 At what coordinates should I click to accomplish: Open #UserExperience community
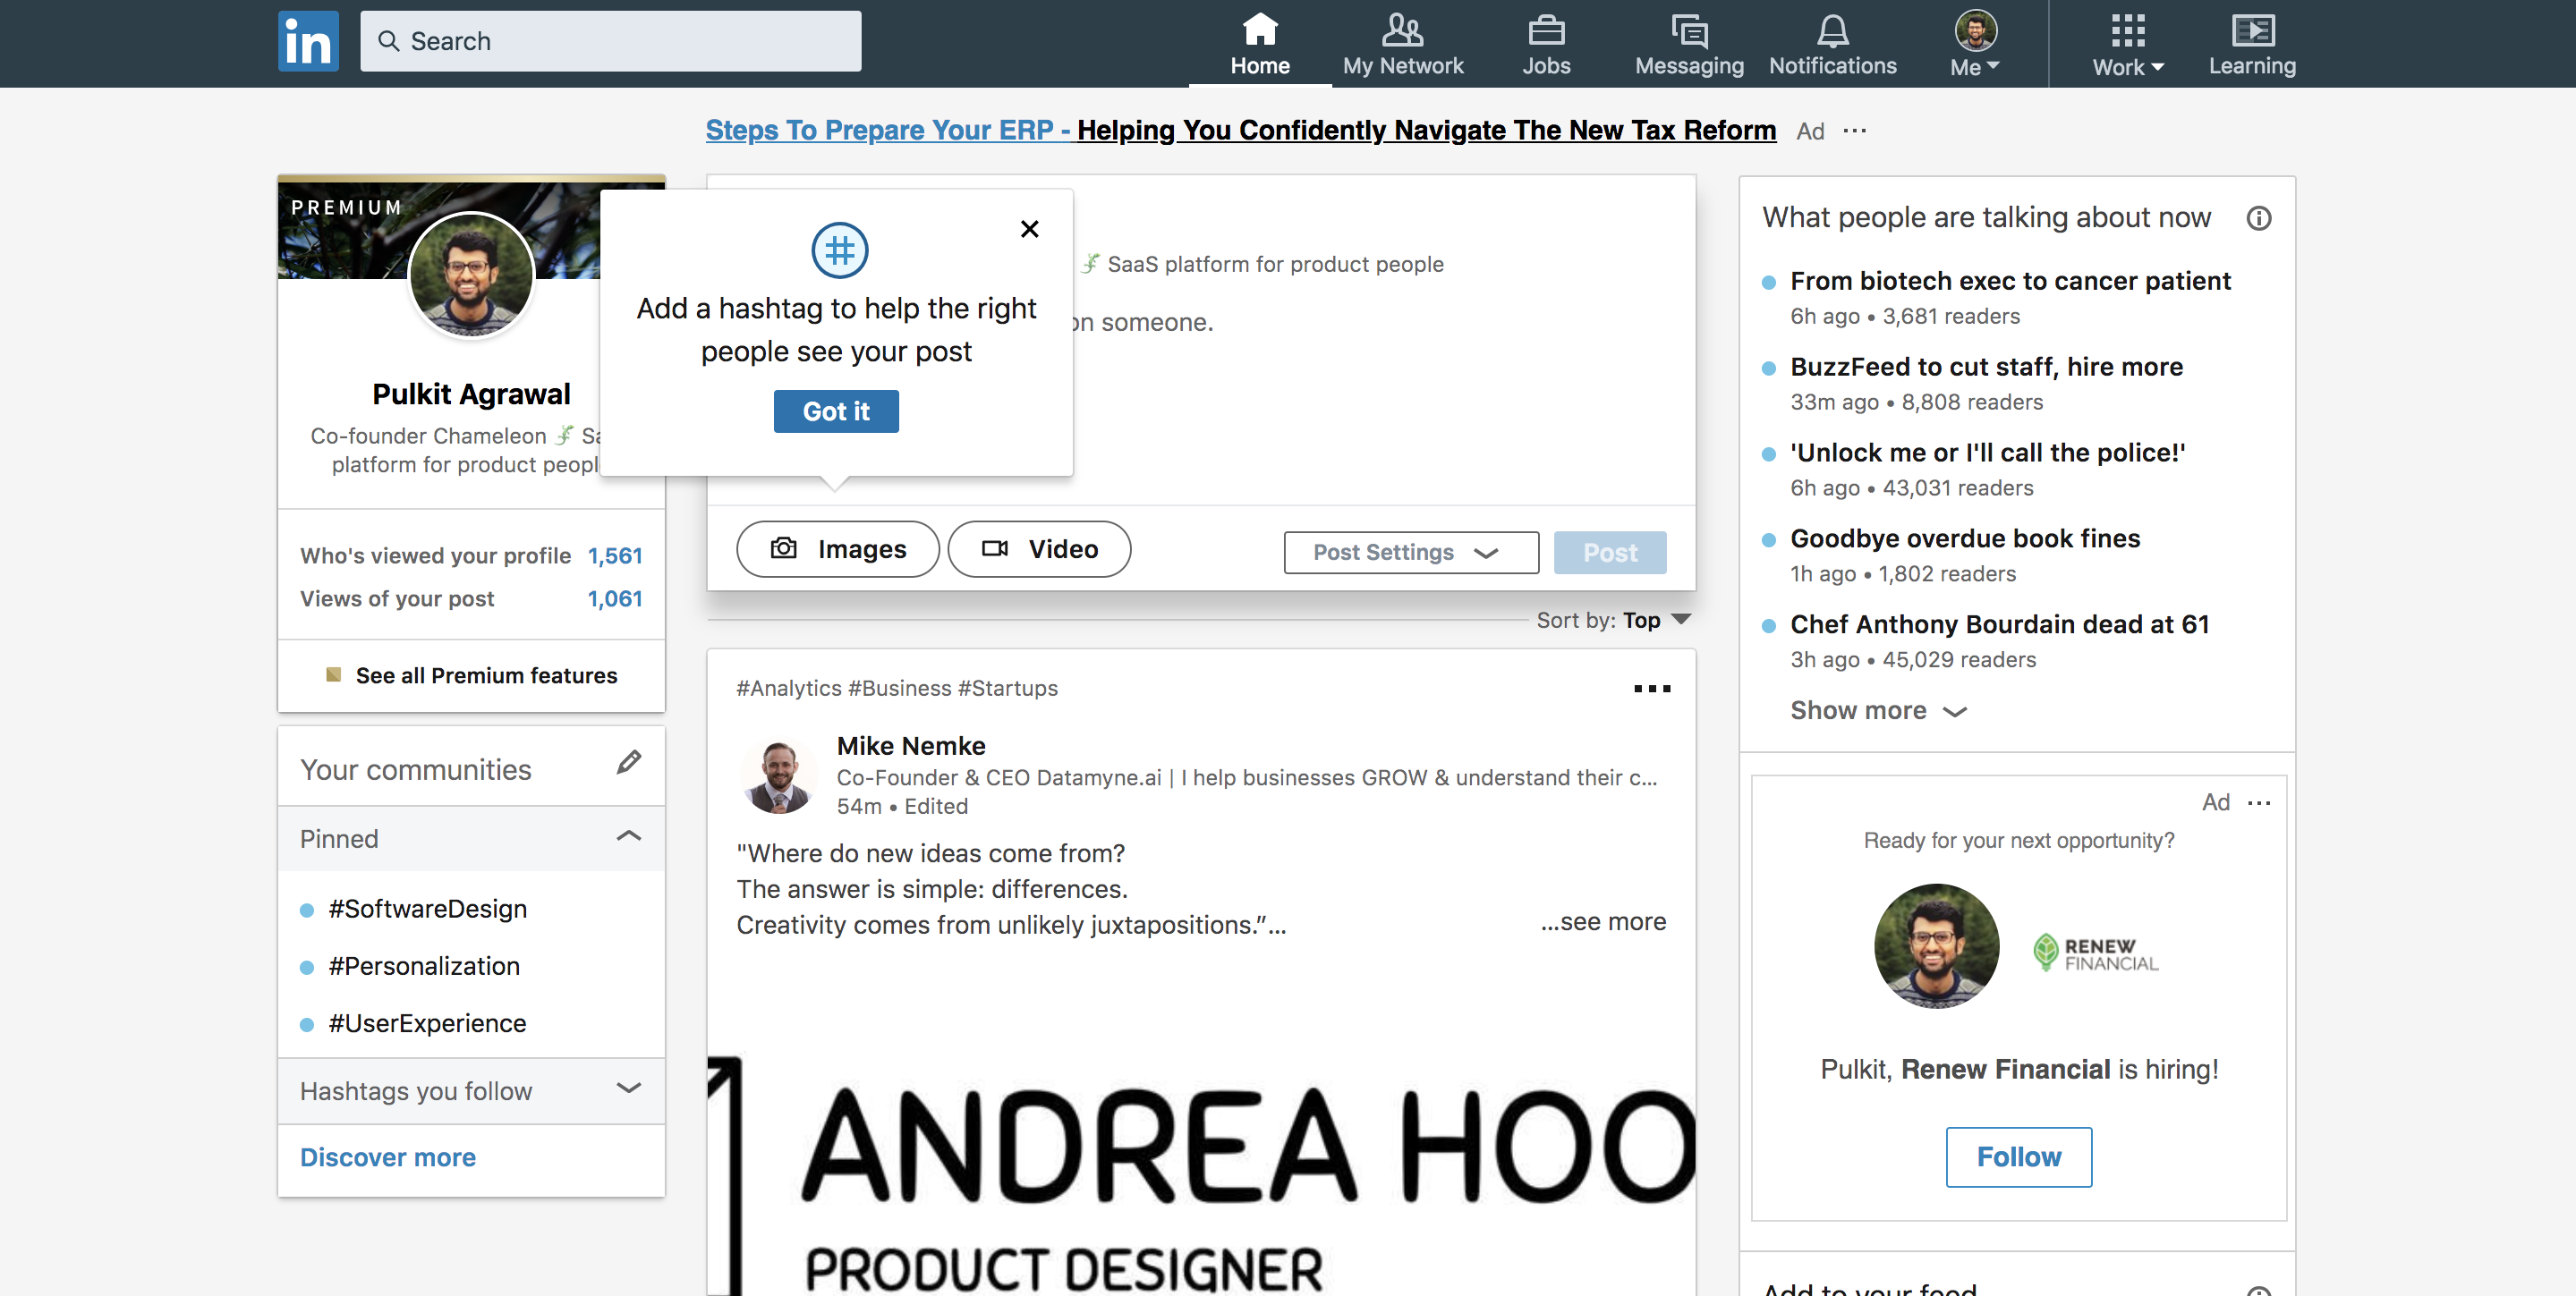pyautogui.click(x=427, y=1023)
